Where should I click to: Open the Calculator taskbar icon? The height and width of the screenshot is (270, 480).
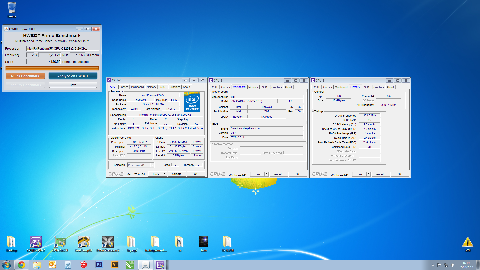tap(68, 265)
